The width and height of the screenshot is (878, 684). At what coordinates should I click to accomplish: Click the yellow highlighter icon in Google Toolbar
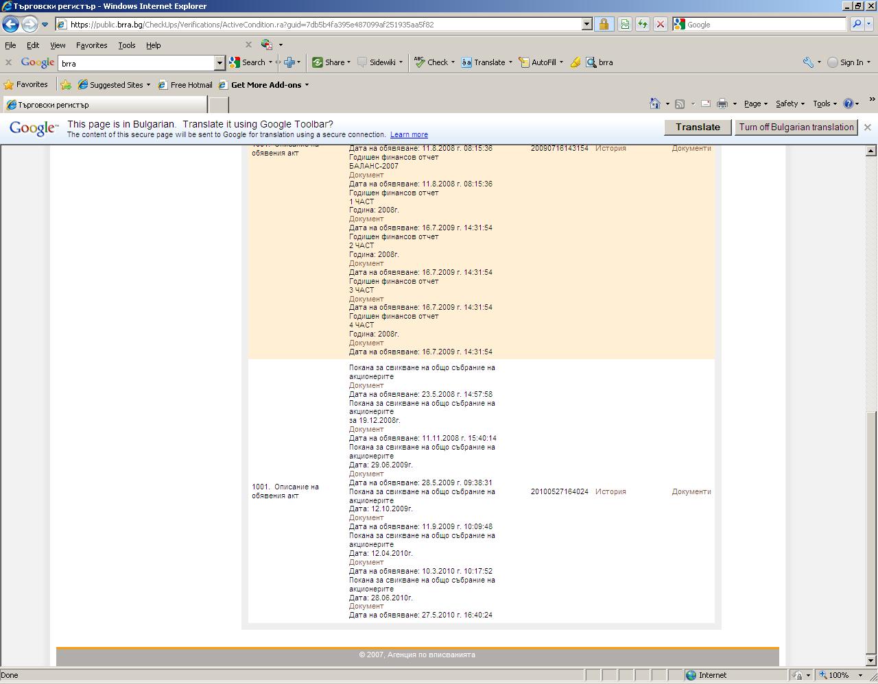tap(576, 62)
